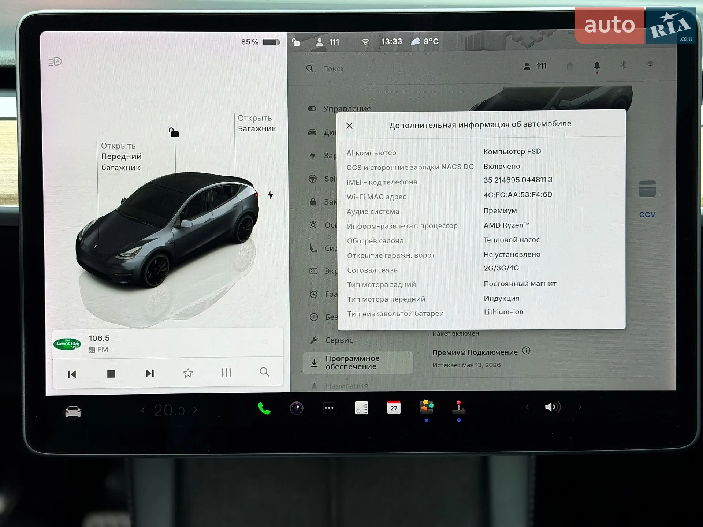Viewport: 703px width, 527px height.
Task: Open the dynamics menu with car icon
Action: pyautogui.click(x=312, y=132)
